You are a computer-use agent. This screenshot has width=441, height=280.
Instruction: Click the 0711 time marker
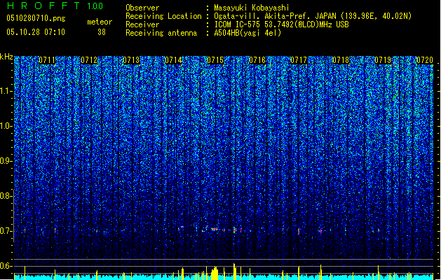point(47,60)
